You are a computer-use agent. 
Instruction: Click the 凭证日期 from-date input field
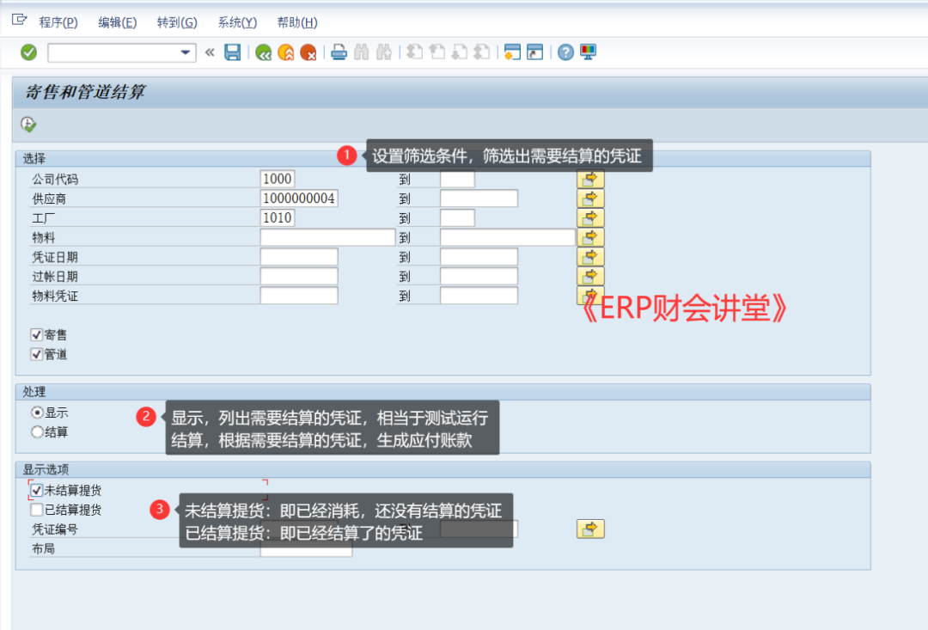click(x=299, y=257)
